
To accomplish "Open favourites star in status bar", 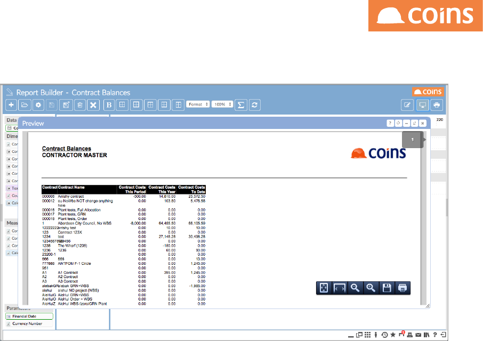I will pyautogui.click(x=393, y=335).
